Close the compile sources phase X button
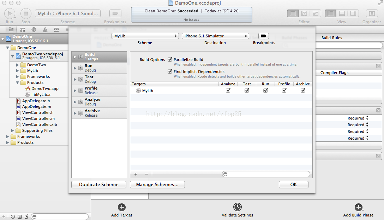 click(x=378, y=66)
